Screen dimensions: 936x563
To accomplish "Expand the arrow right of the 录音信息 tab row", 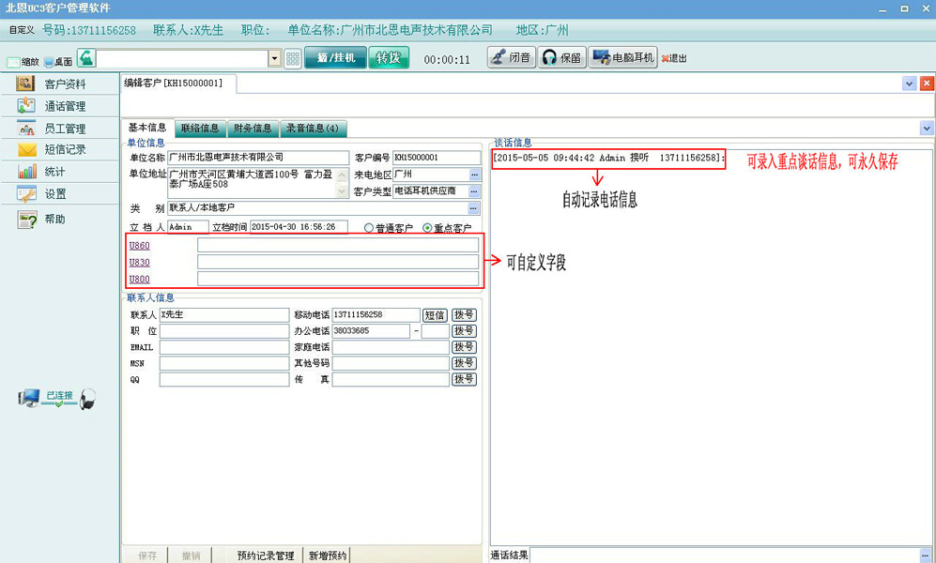I will (927, 128).
